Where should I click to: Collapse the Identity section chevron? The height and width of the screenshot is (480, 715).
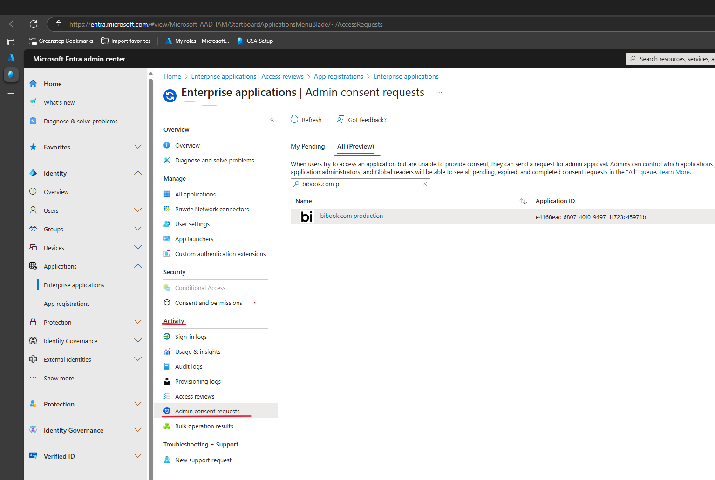pos(138,173)
